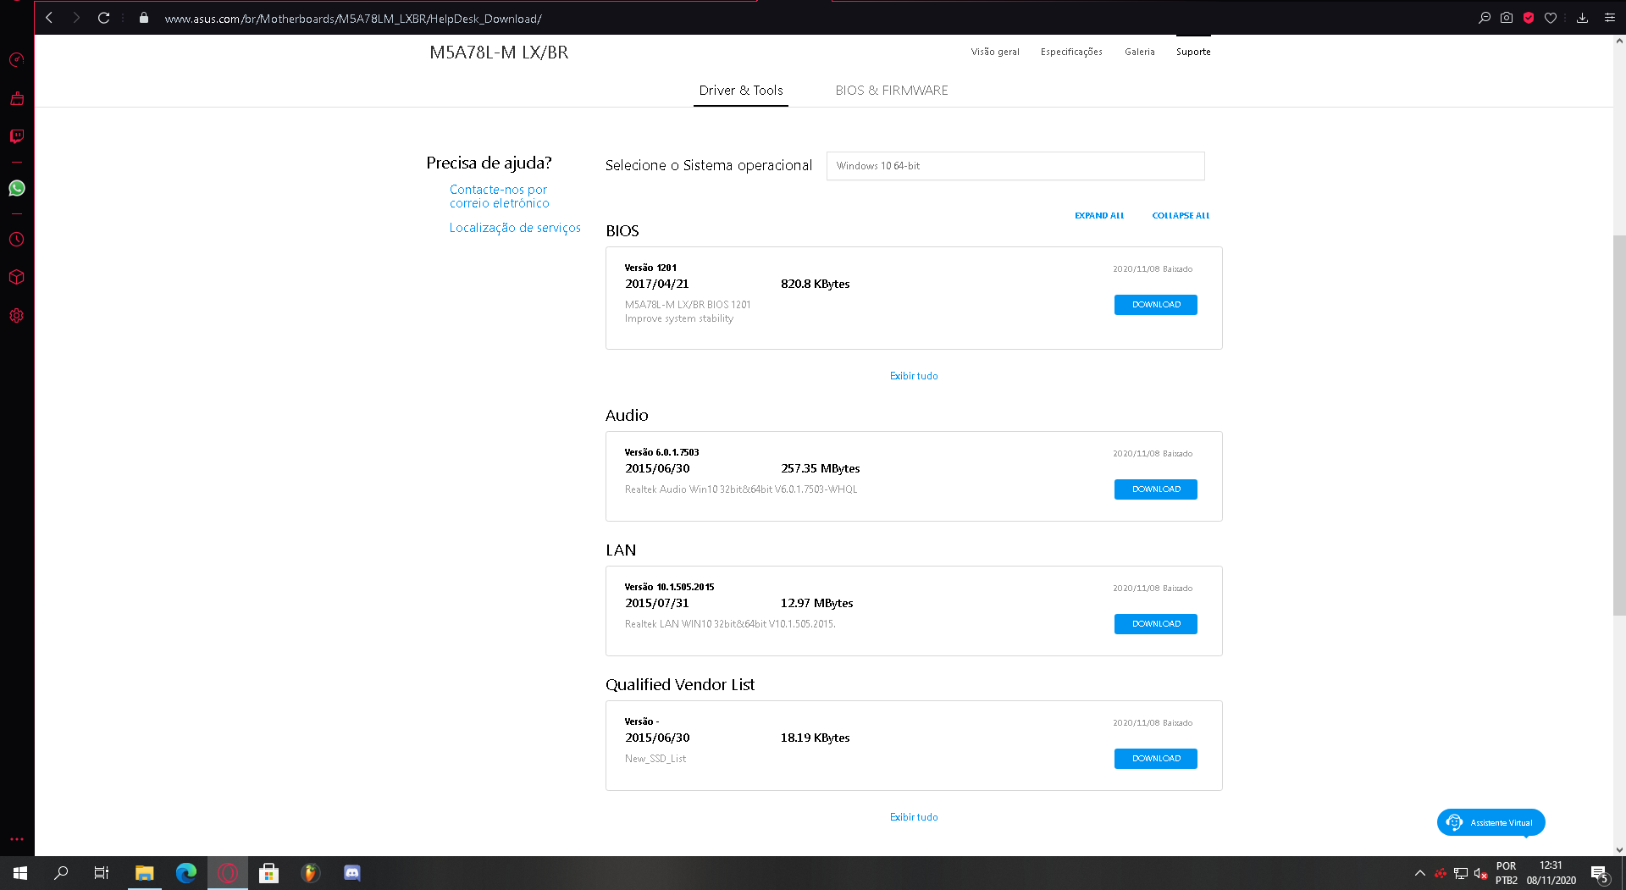Select the Suporte tab
Image resolution: width=1626 pixels, height=890 pixels.
pos(1193,52)
